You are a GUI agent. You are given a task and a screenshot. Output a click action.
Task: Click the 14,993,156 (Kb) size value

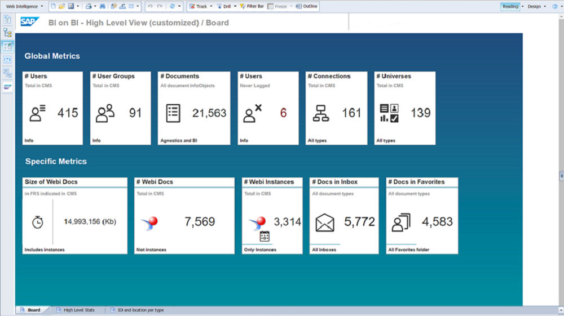point(90,221)
